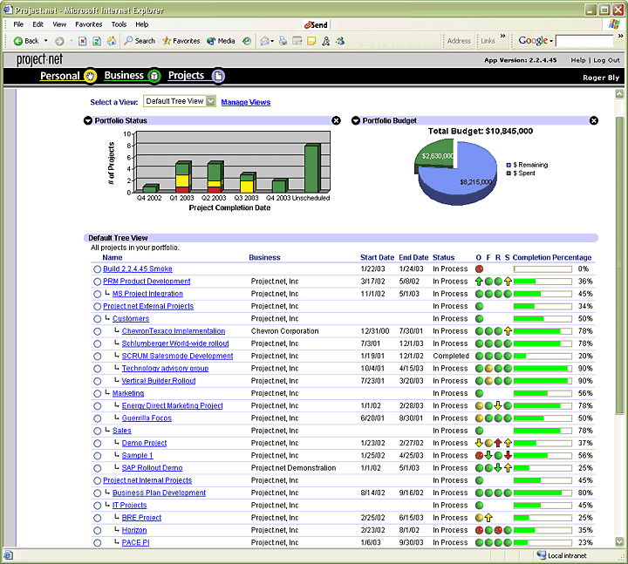Click green up arrow for PRM Product Development

point(479,282)
